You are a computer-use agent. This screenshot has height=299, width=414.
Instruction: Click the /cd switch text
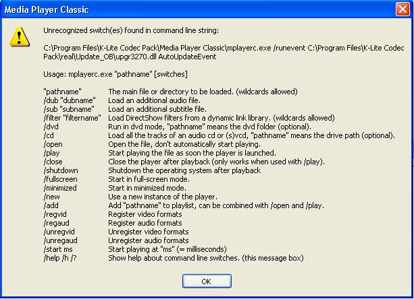[x=49, y=135]
